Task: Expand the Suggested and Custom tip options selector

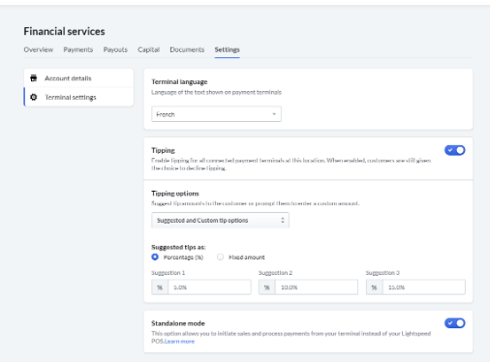Action: pos(220,220)
